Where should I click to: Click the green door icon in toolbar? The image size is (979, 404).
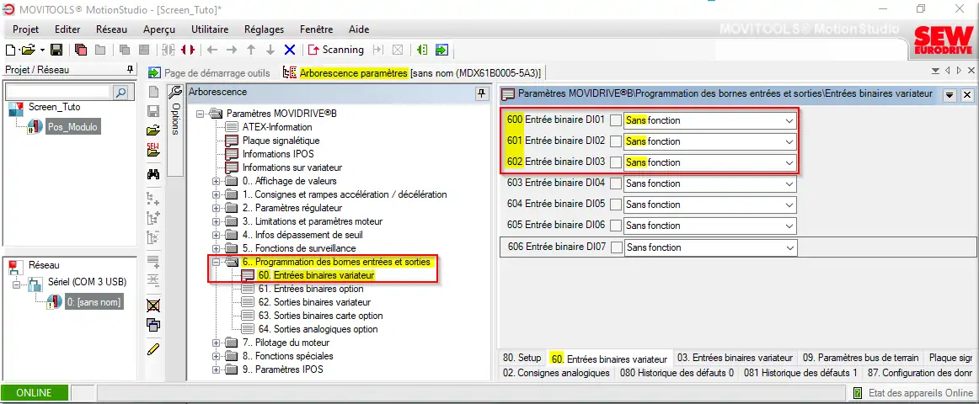(422, 50)
